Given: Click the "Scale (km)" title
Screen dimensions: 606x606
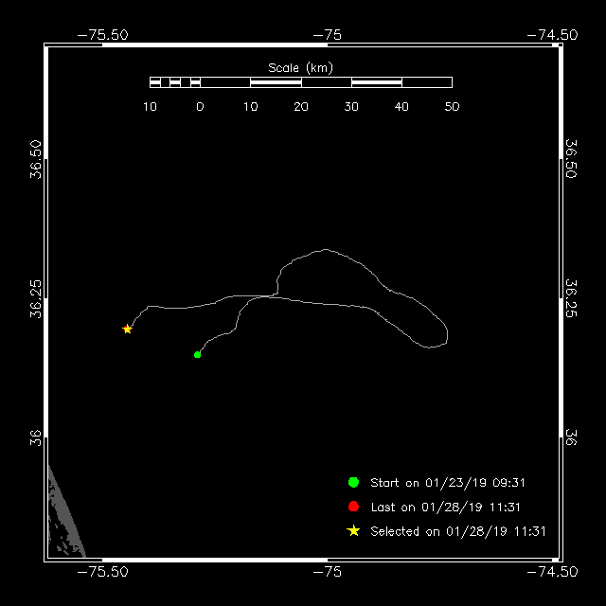Looking at the screenshot, I should pyautogui.click(x=300, y=67).
